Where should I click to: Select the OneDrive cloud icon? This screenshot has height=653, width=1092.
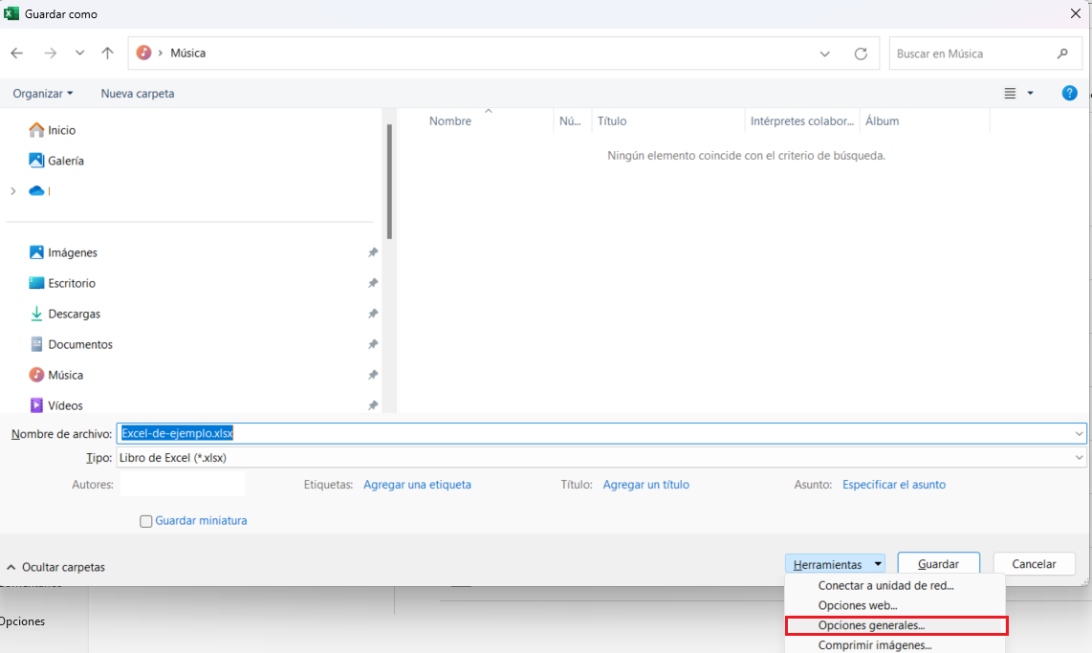coord(36,191)
